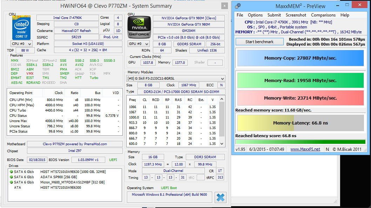Click the memory timing table scrollbar thumb
371x208 pixels.
pos(222,119)
